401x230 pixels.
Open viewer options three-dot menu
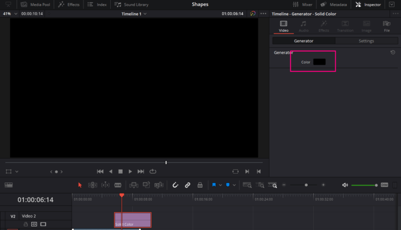pyautogui.click(x=263, y=14)
